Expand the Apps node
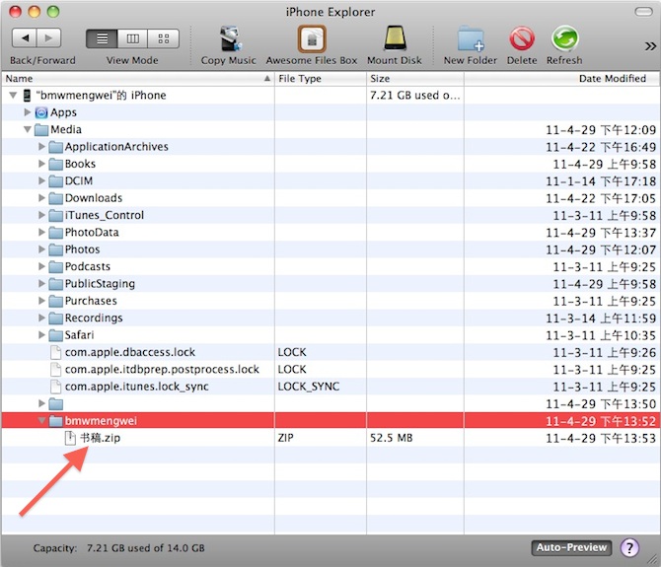This screenshot has height=567, width=661. click(x=28, y=112)
